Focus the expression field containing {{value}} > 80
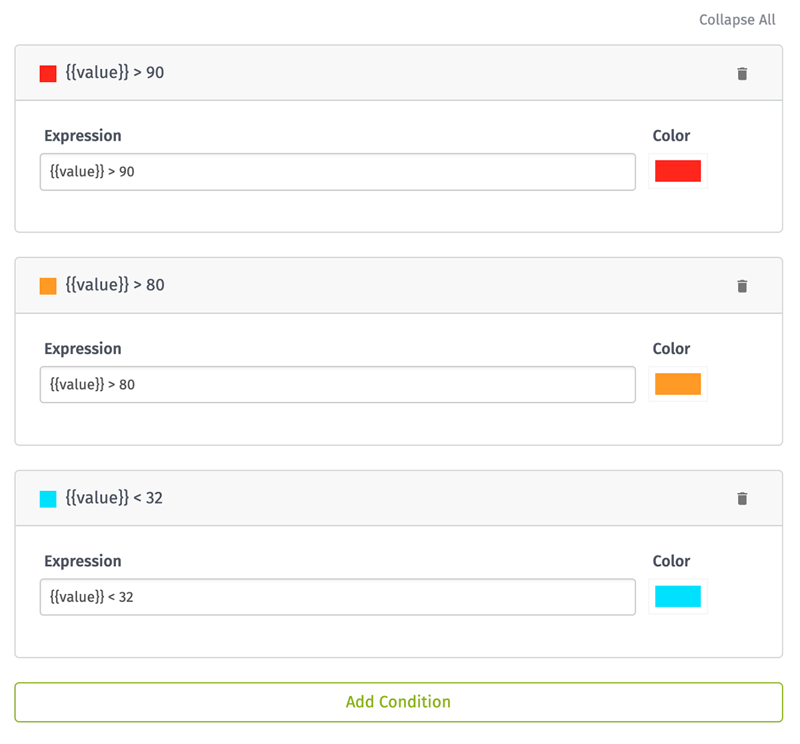The width and height of the screenshot is (800, 744). coord(338,384)
